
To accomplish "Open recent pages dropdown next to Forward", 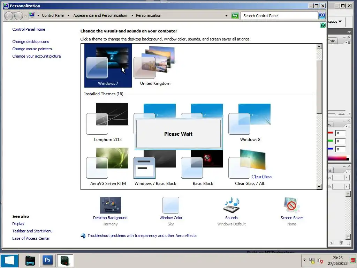I will (25, 16).
